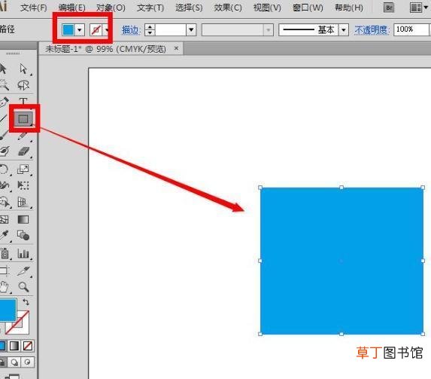Viewport: 431px width, 379px height.
Task: Select the Mesh tool
Action: coord(4,219)
